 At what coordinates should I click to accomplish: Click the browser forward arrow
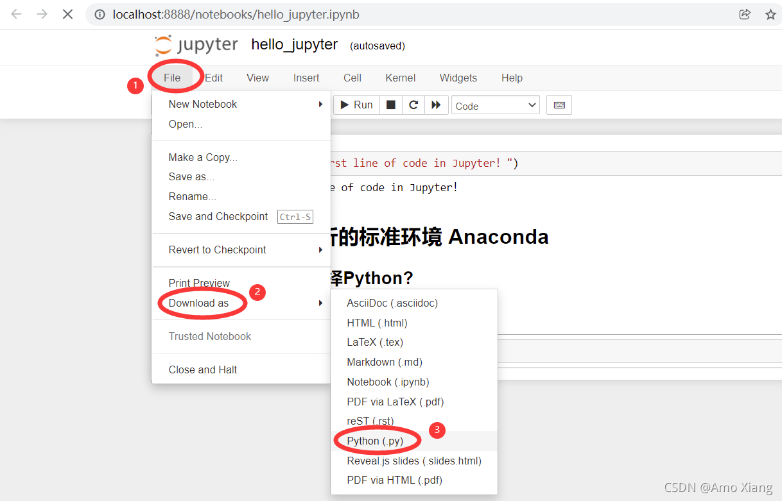42,14
